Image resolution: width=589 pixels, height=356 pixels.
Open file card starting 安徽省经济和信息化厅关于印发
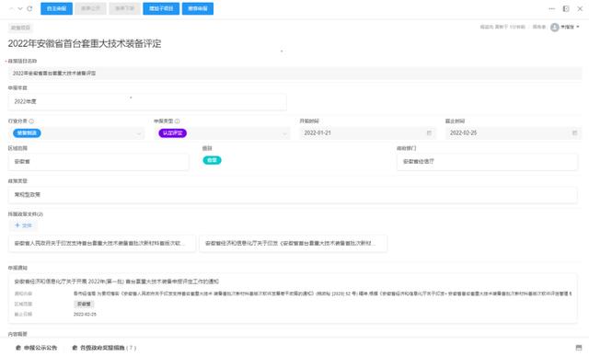coord(293,244)
